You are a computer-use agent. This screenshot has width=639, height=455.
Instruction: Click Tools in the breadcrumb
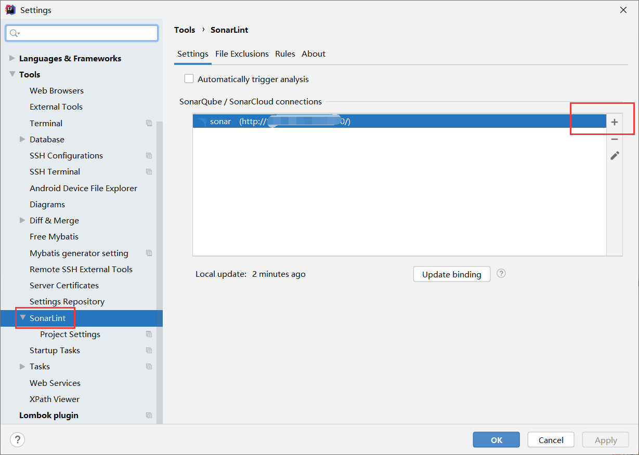185,30
